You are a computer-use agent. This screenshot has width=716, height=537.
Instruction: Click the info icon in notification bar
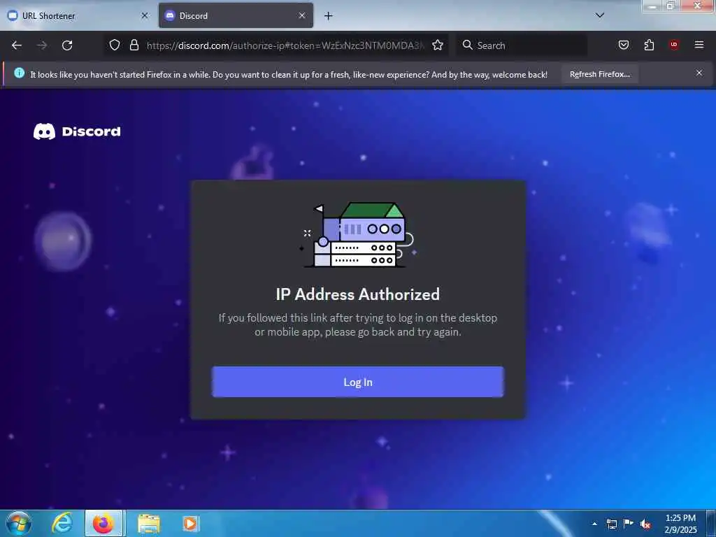19,73
